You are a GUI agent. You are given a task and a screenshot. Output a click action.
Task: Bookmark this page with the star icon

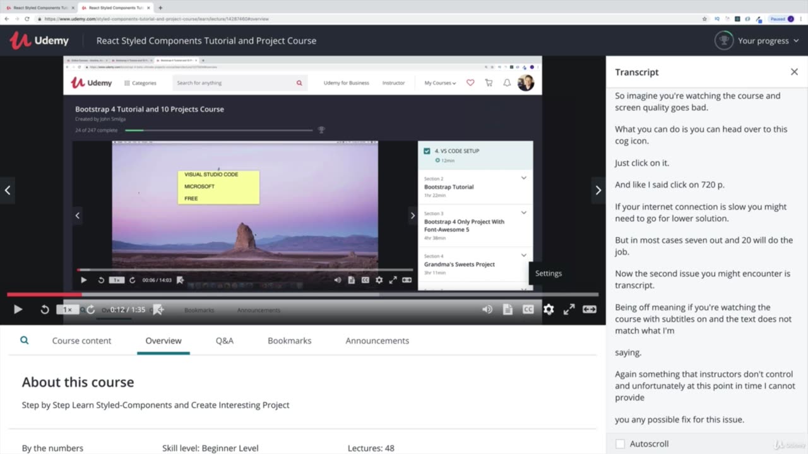coord(704,19)
